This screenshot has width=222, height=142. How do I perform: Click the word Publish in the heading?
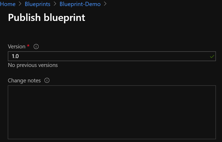pyautogui.click(x=24, y=18)
